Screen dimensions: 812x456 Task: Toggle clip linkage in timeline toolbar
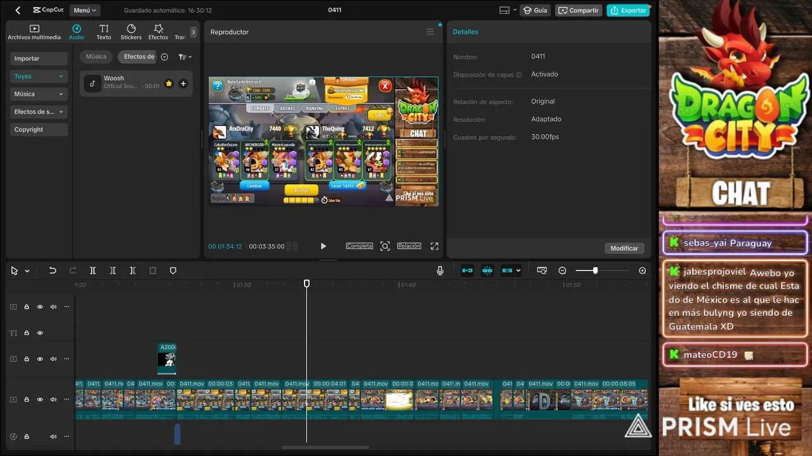pyautogui.click(x=507, y=270)
